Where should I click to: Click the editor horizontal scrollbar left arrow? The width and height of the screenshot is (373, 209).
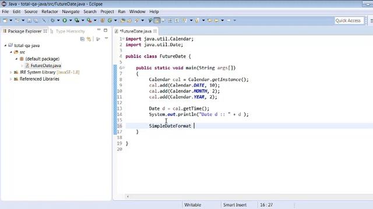coord(128,196)
